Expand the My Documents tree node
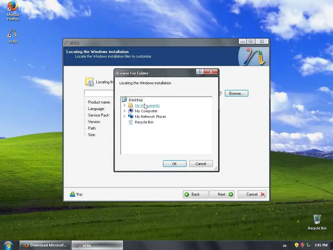 125,105
